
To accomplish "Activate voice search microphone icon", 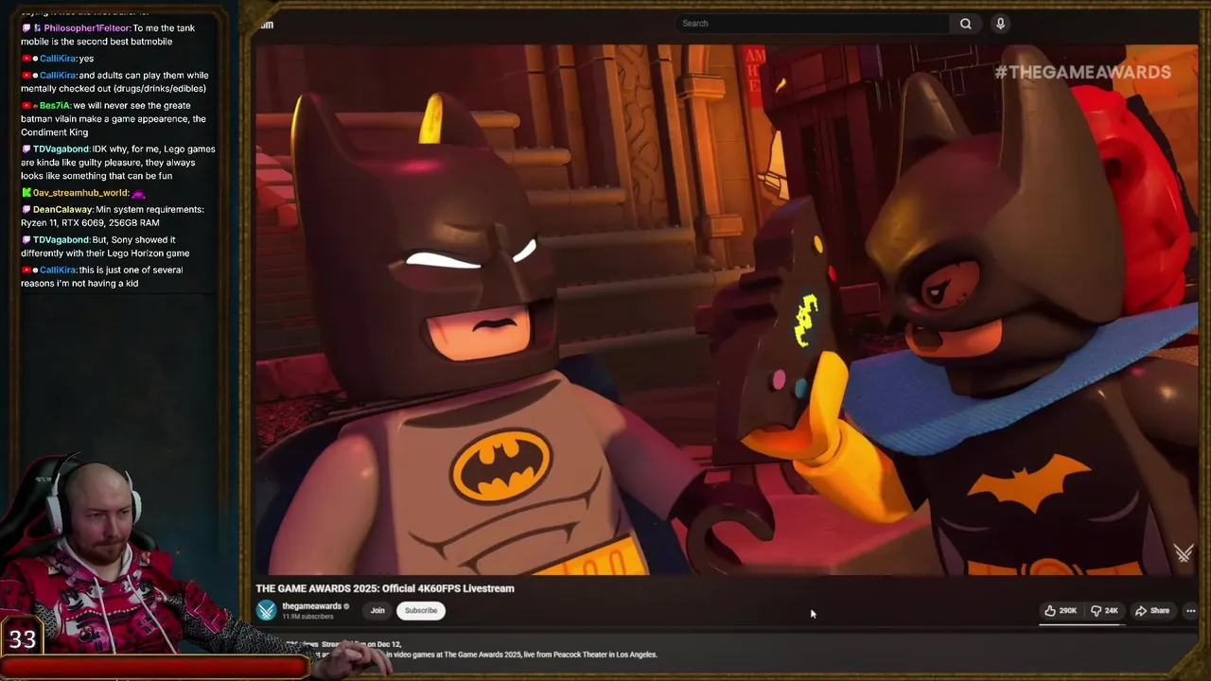I will pyautogui.click(x=1000, y=24).
